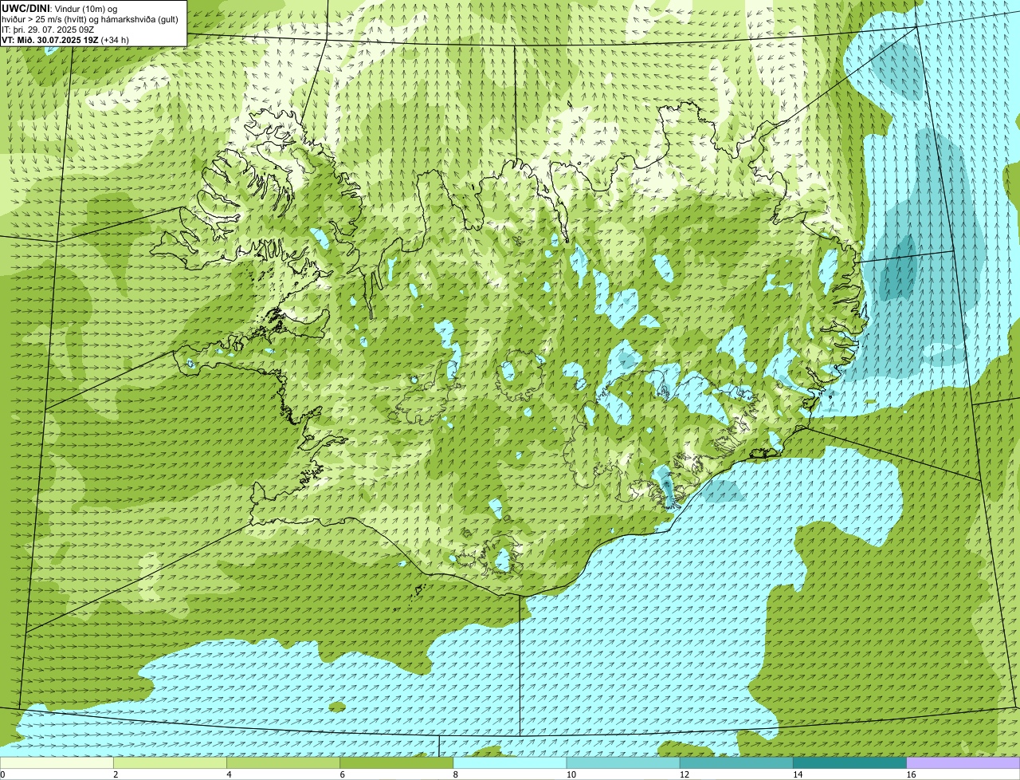Viewport: 1020px width, 780px height.
Task: Click the yellow-green 2–4 m/s legend swatch
Action: click(x=171, y=762)
